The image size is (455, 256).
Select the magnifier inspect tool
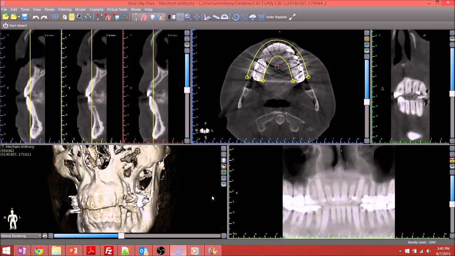click(80, 17)
